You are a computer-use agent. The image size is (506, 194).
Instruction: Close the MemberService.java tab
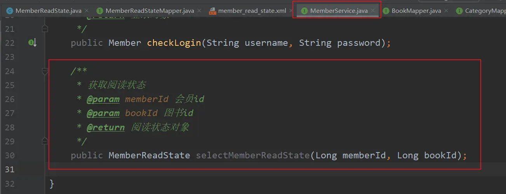(x=373, y=11)
